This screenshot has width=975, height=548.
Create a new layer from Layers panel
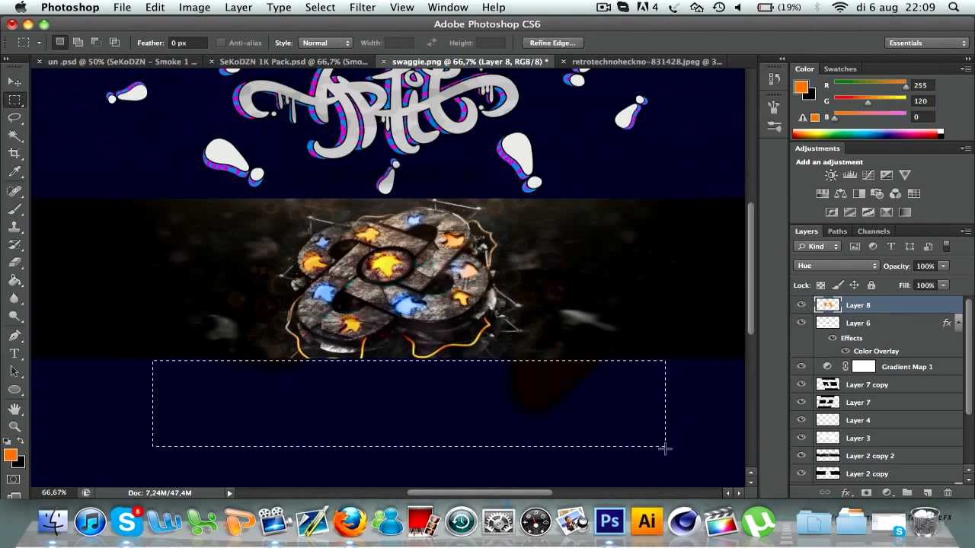click(928, 492)
